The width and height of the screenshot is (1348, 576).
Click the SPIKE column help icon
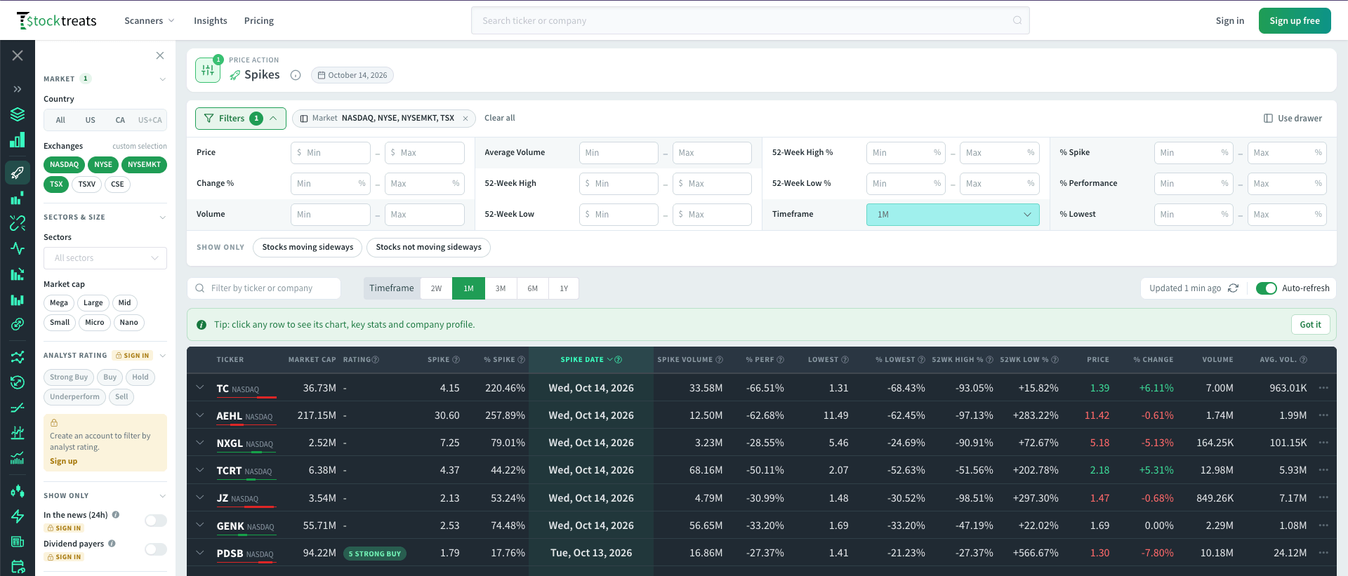(456, 360)
